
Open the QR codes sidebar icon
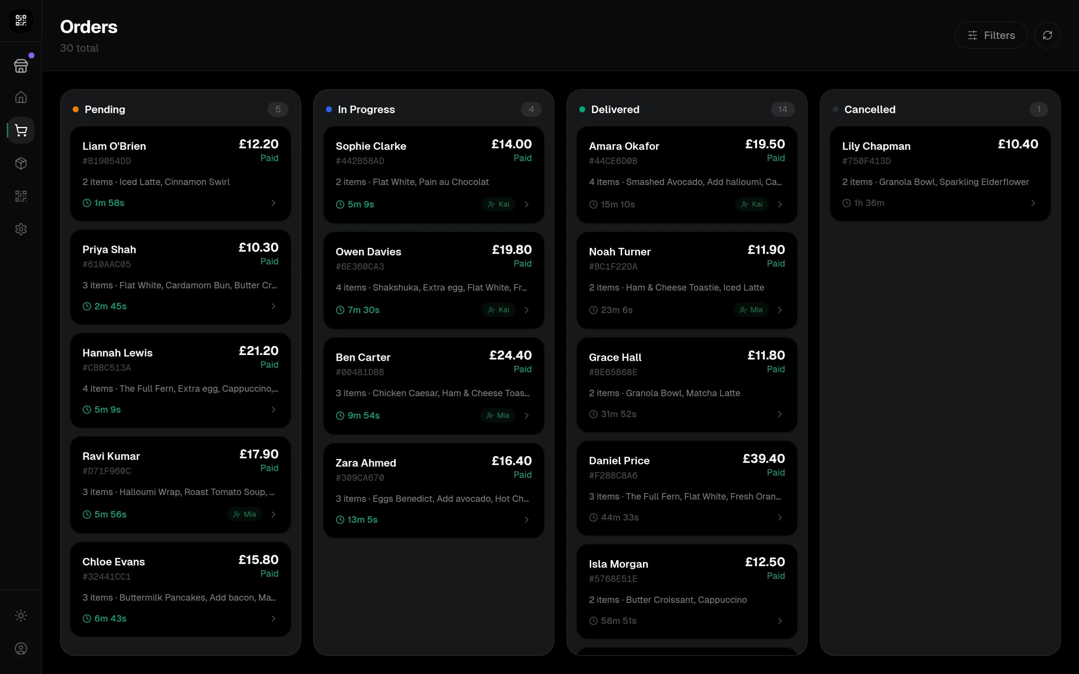(21, 196)
